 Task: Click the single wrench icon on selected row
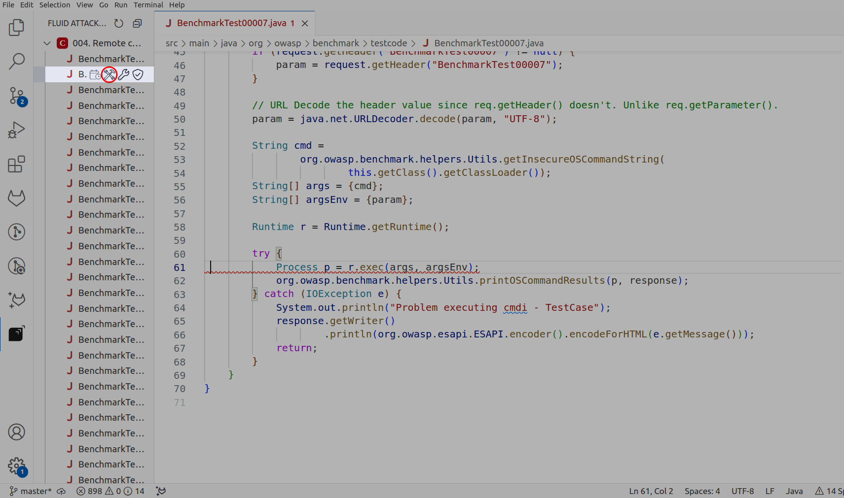123,74
